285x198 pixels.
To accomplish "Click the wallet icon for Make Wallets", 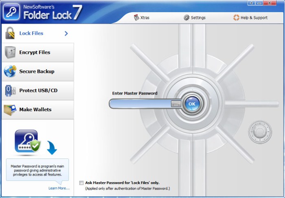I will (10, 110).
